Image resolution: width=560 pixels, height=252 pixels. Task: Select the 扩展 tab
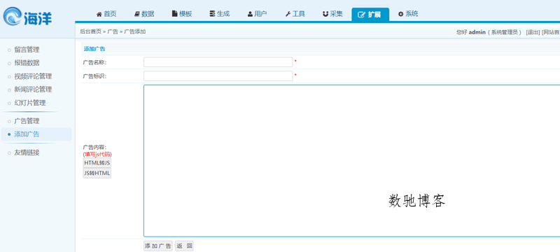(370, 15)
